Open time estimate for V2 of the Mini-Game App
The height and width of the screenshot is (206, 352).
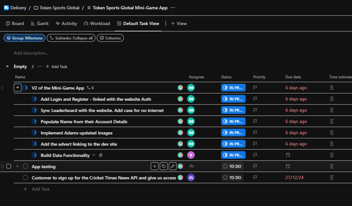332,88
